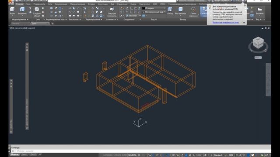Open the workspace switching gear icon

pos(205,155)
